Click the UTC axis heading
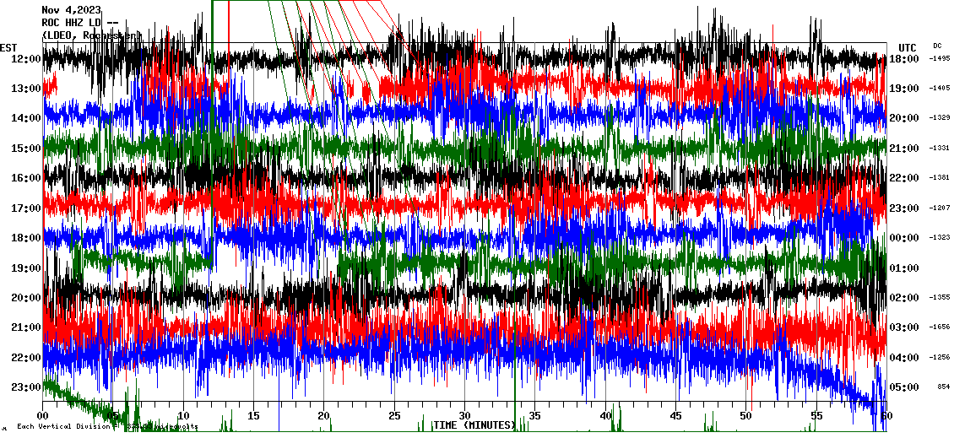This screenshot has width=954, height=438. point(907,47)
